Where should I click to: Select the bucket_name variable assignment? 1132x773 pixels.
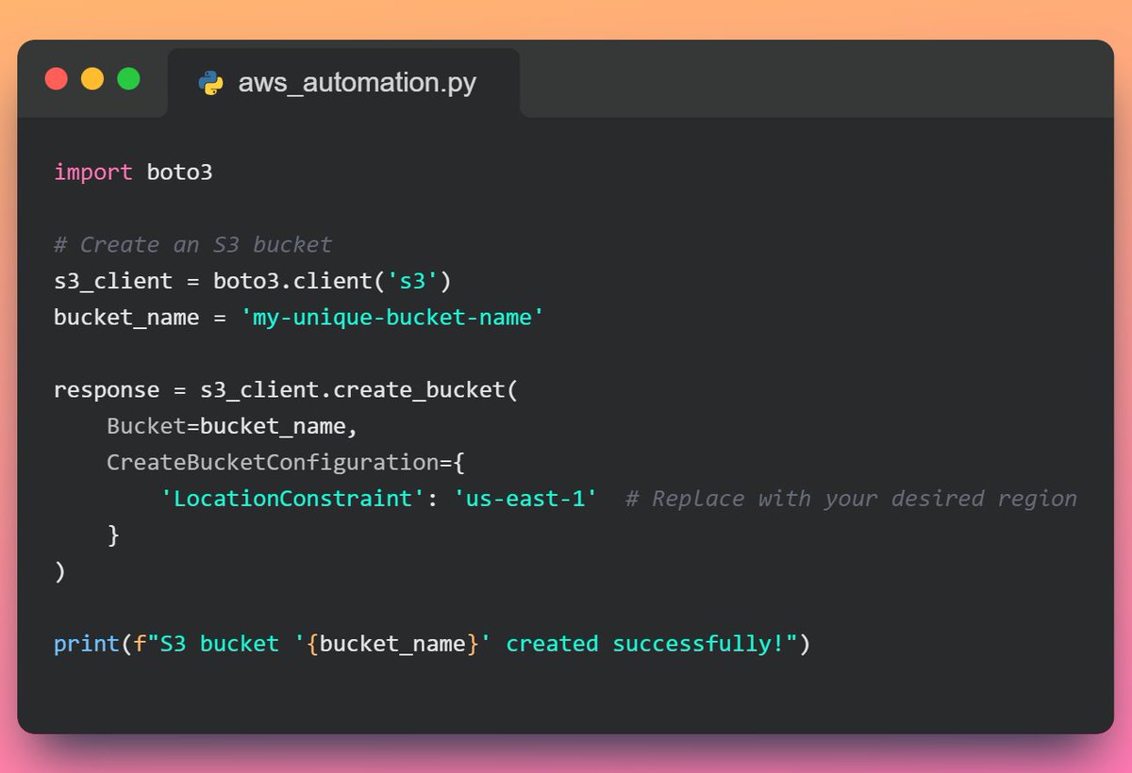(126, 317)
